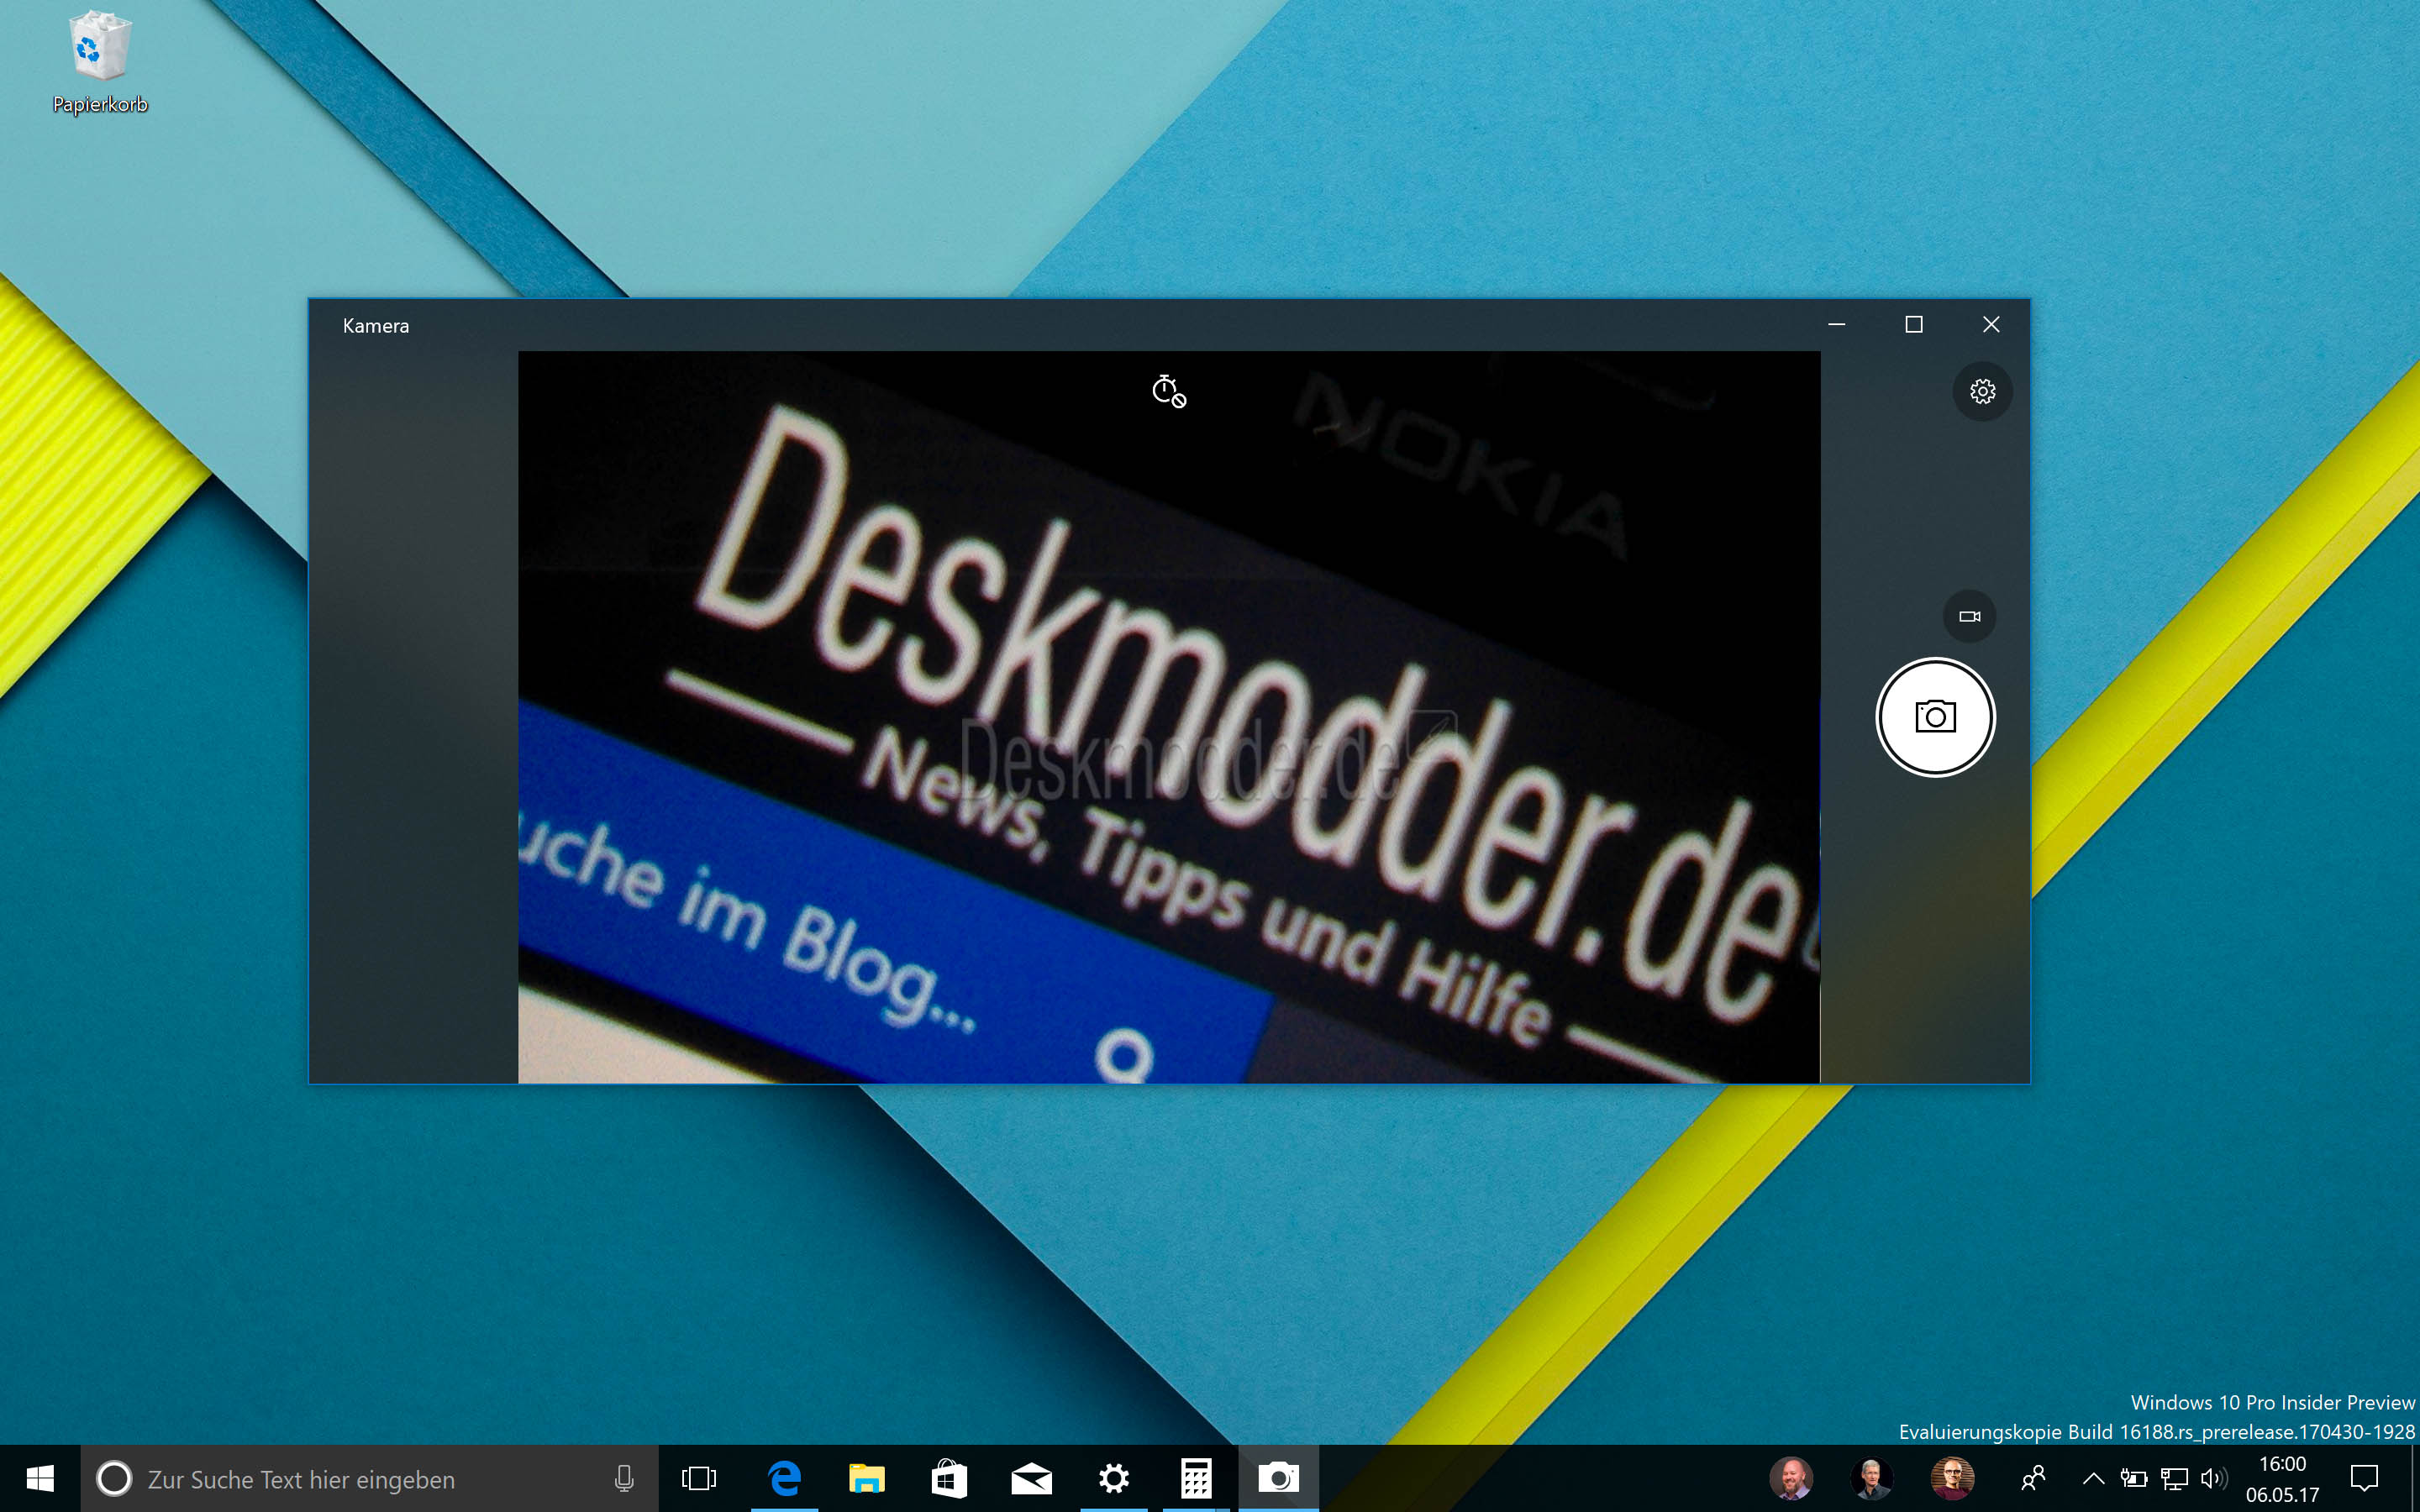Open the Calculator taskbar icon
Screen dimensions: 2420x1512
(1196, 1478)
